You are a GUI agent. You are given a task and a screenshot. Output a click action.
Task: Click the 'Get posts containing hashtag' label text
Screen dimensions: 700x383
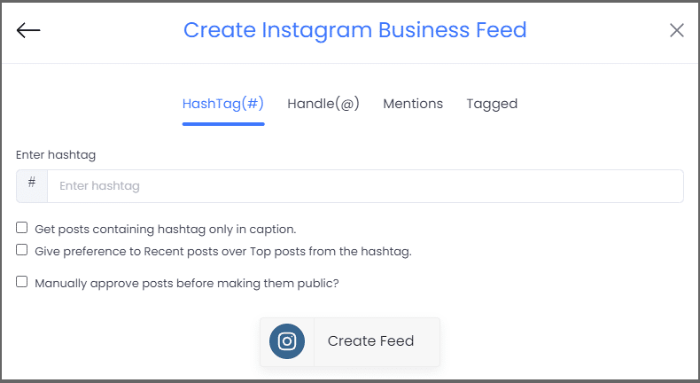click(166, 230)
